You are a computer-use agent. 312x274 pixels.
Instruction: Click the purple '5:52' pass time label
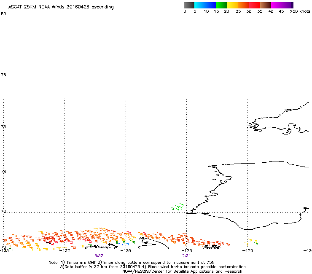tap(99, 256)
